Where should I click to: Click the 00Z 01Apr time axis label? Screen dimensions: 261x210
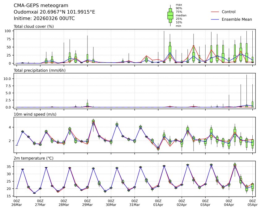158,203
